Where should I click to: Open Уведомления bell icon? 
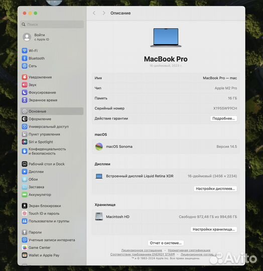25,77
